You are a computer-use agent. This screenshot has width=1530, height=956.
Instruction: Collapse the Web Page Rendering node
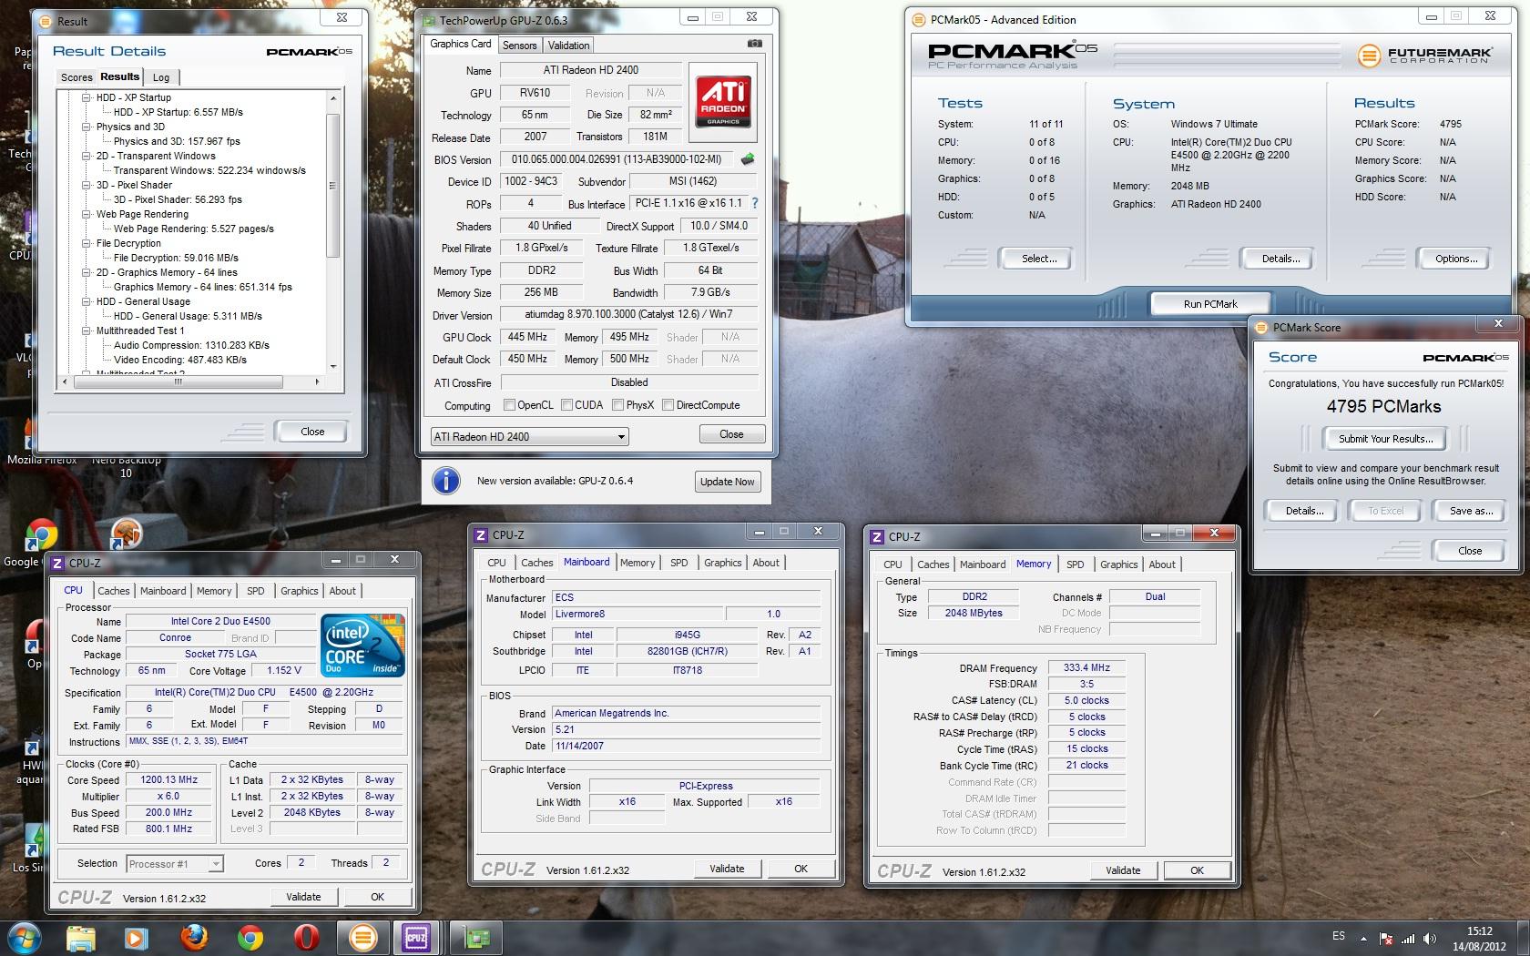[87, 214]
